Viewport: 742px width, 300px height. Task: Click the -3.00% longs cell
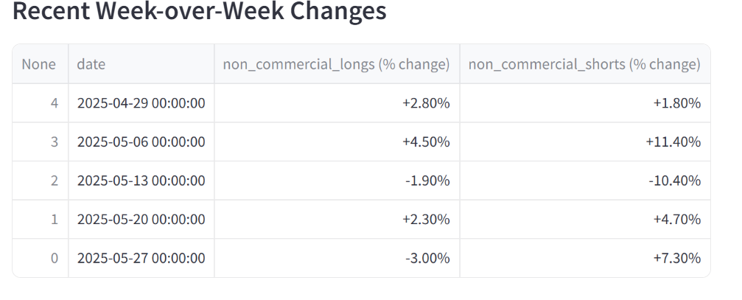(x=337, y=259)
